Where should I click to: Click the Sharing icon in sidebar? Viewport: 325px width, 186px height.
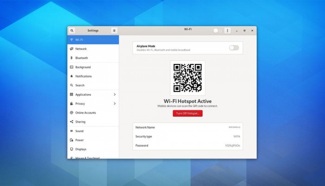tap(71, 122)
